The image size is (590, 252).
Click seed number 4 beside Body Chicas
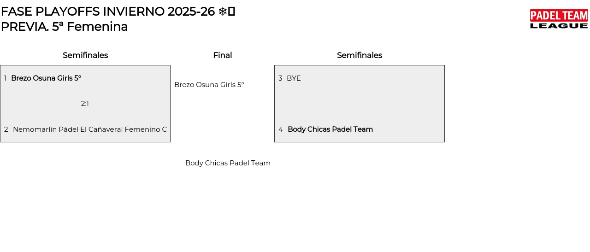click(x=281, y=129)
